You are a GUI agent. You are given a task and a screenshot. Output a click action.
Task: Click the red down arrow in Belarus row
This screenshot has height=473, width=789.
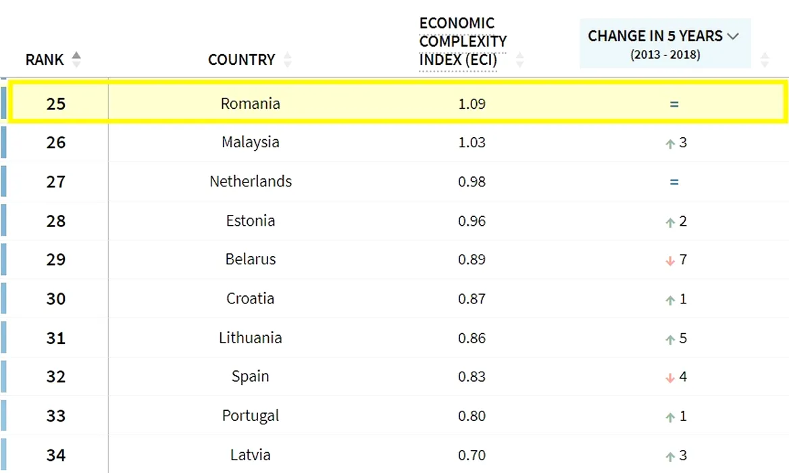(670, 261)
